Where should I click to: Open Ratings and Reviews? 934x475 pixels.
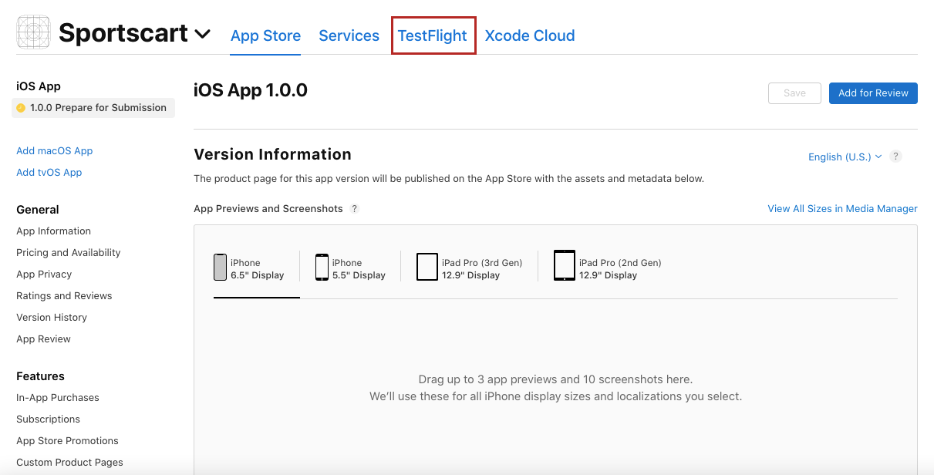click(64, 296)
